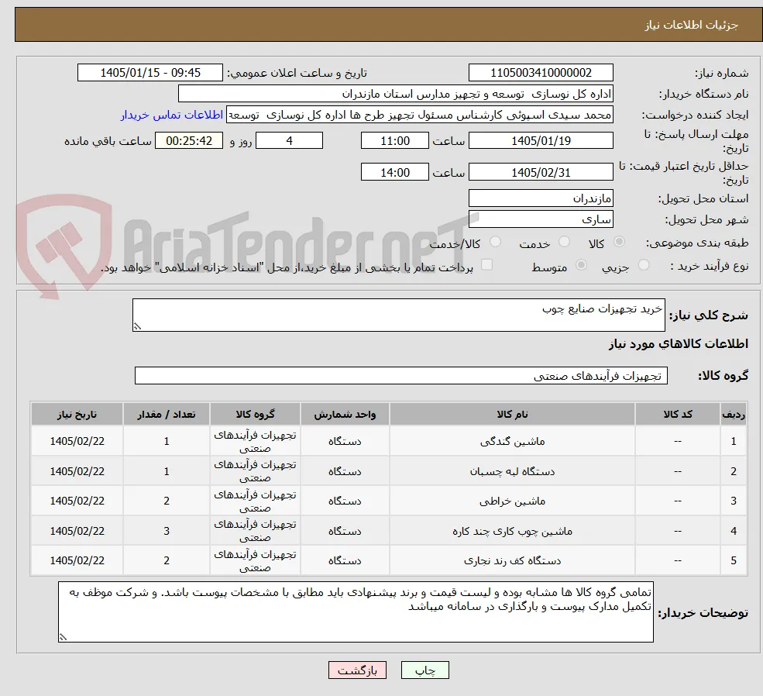Click the resize handle of the description textarea
The image size is (763, 696).
[x=137, y=326]
